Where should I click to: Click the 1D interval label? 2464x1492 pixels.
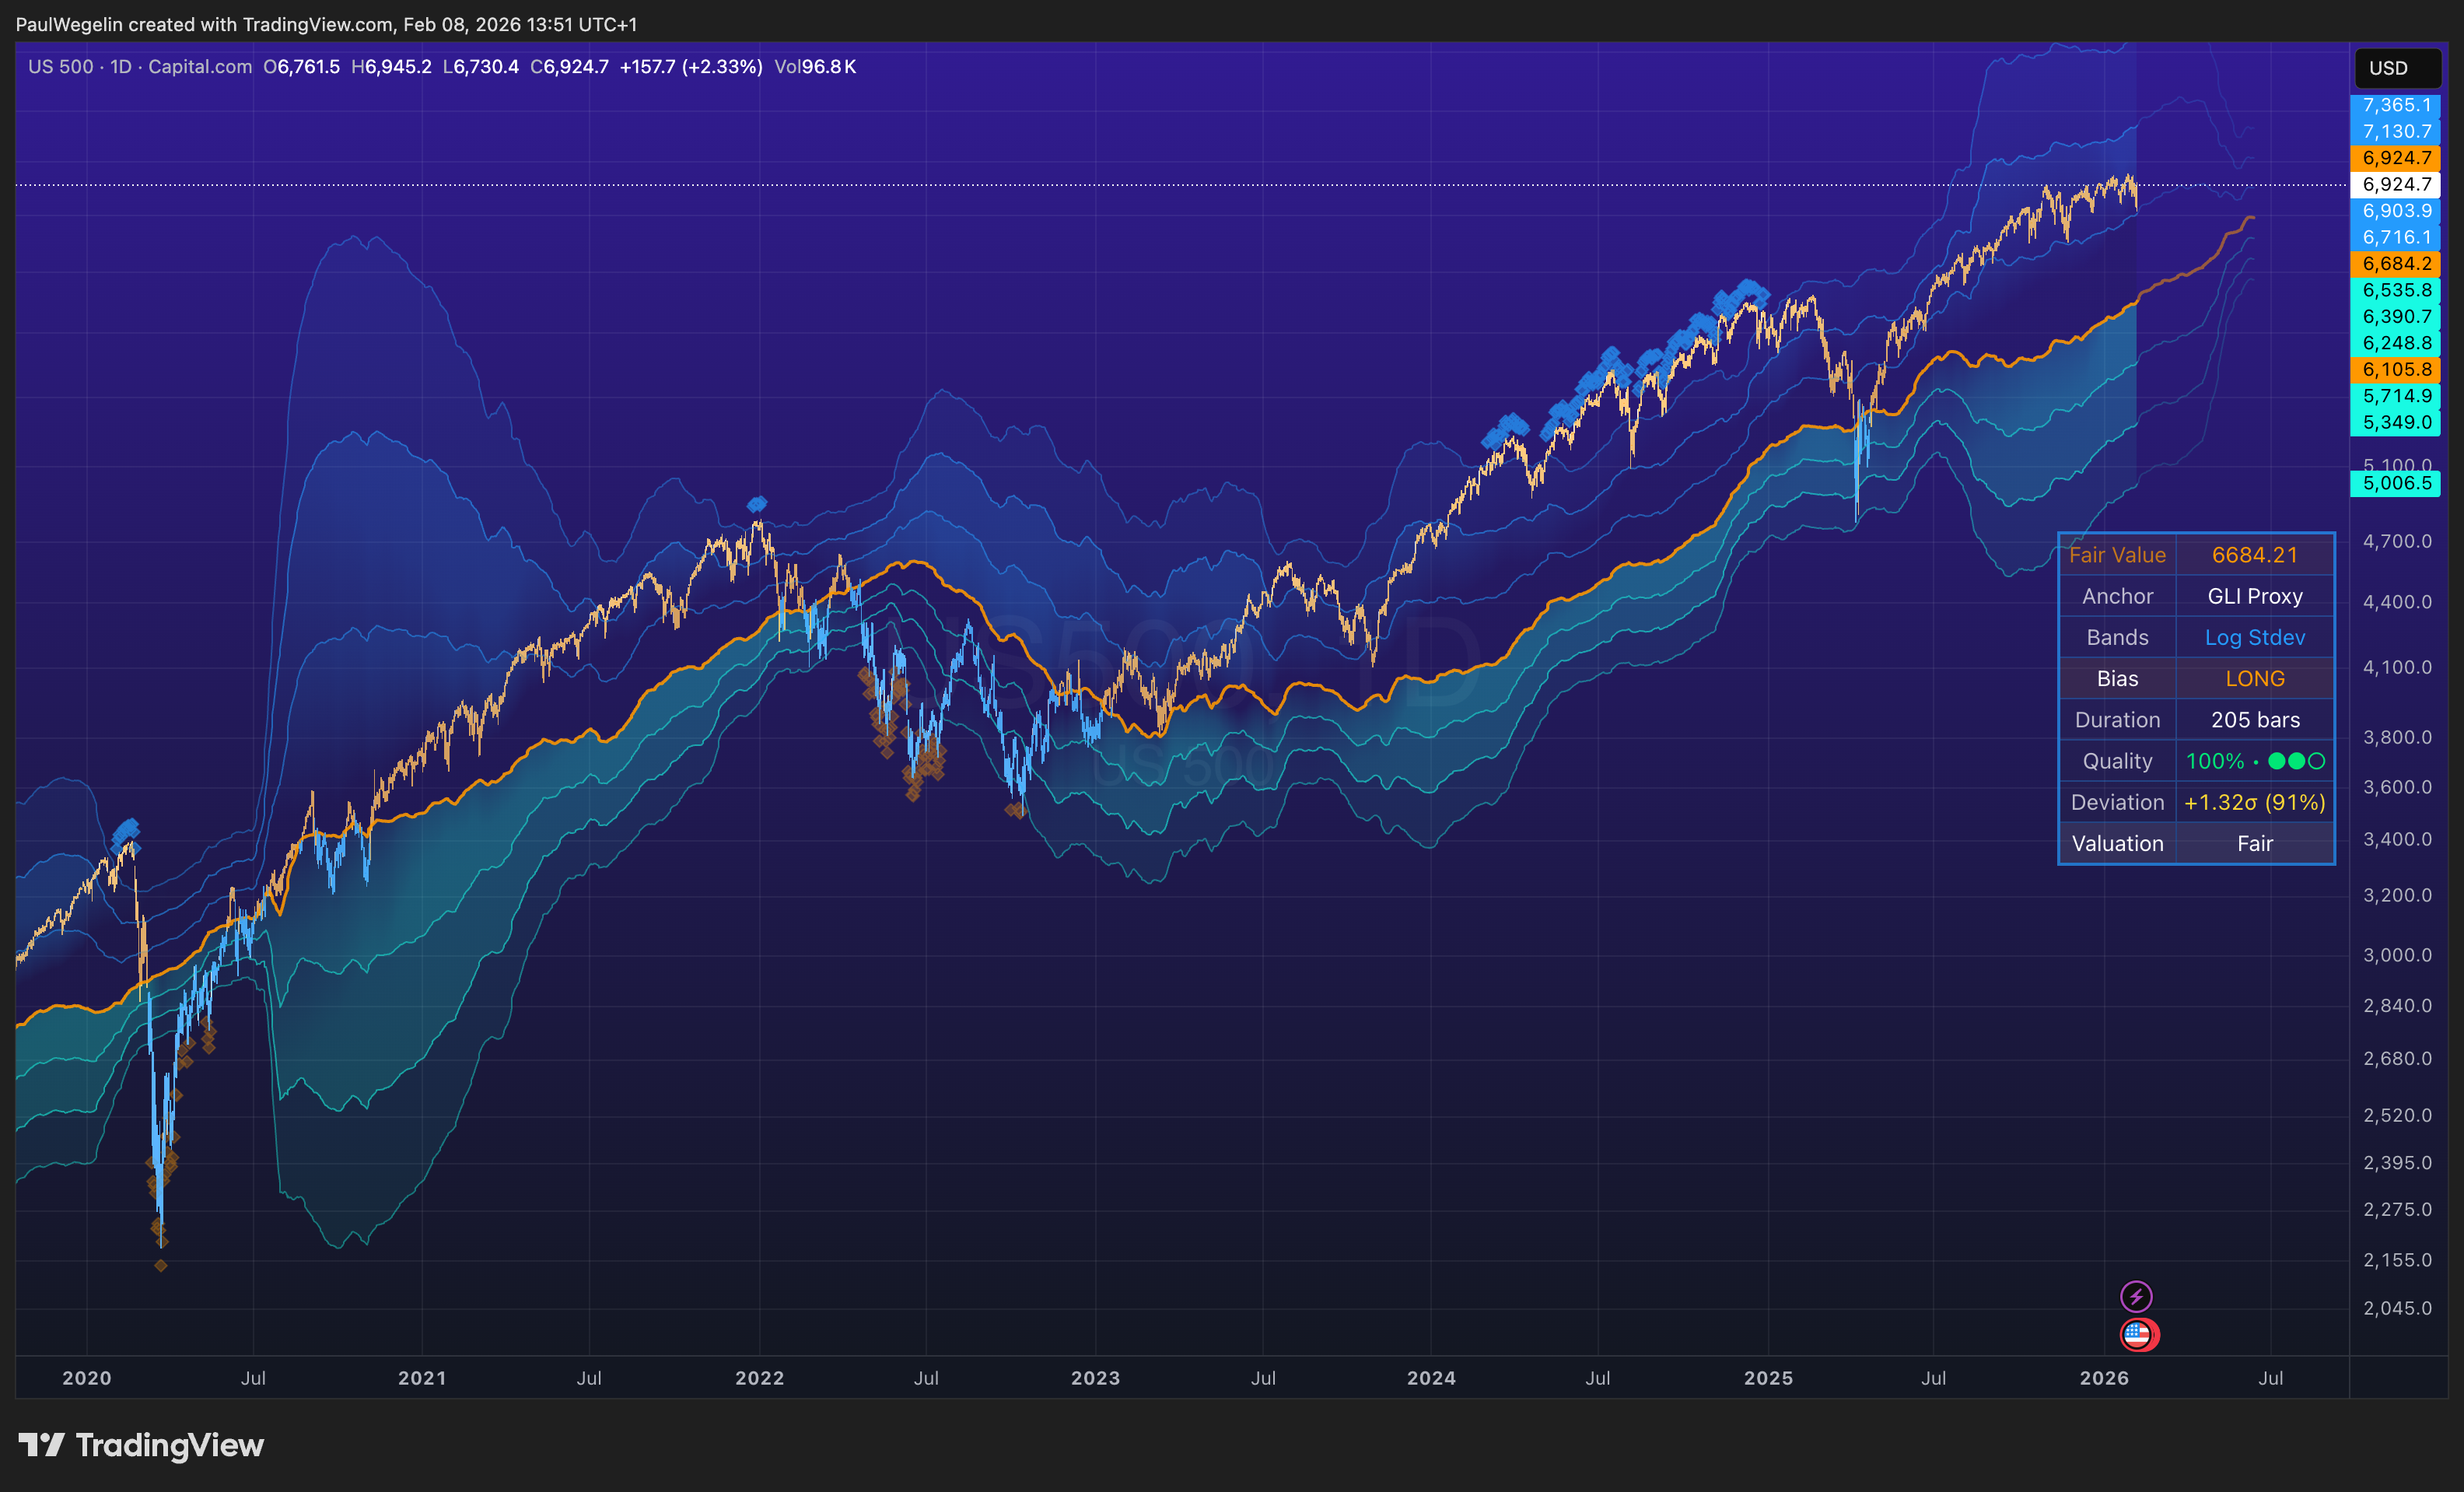tap(121, 66)
